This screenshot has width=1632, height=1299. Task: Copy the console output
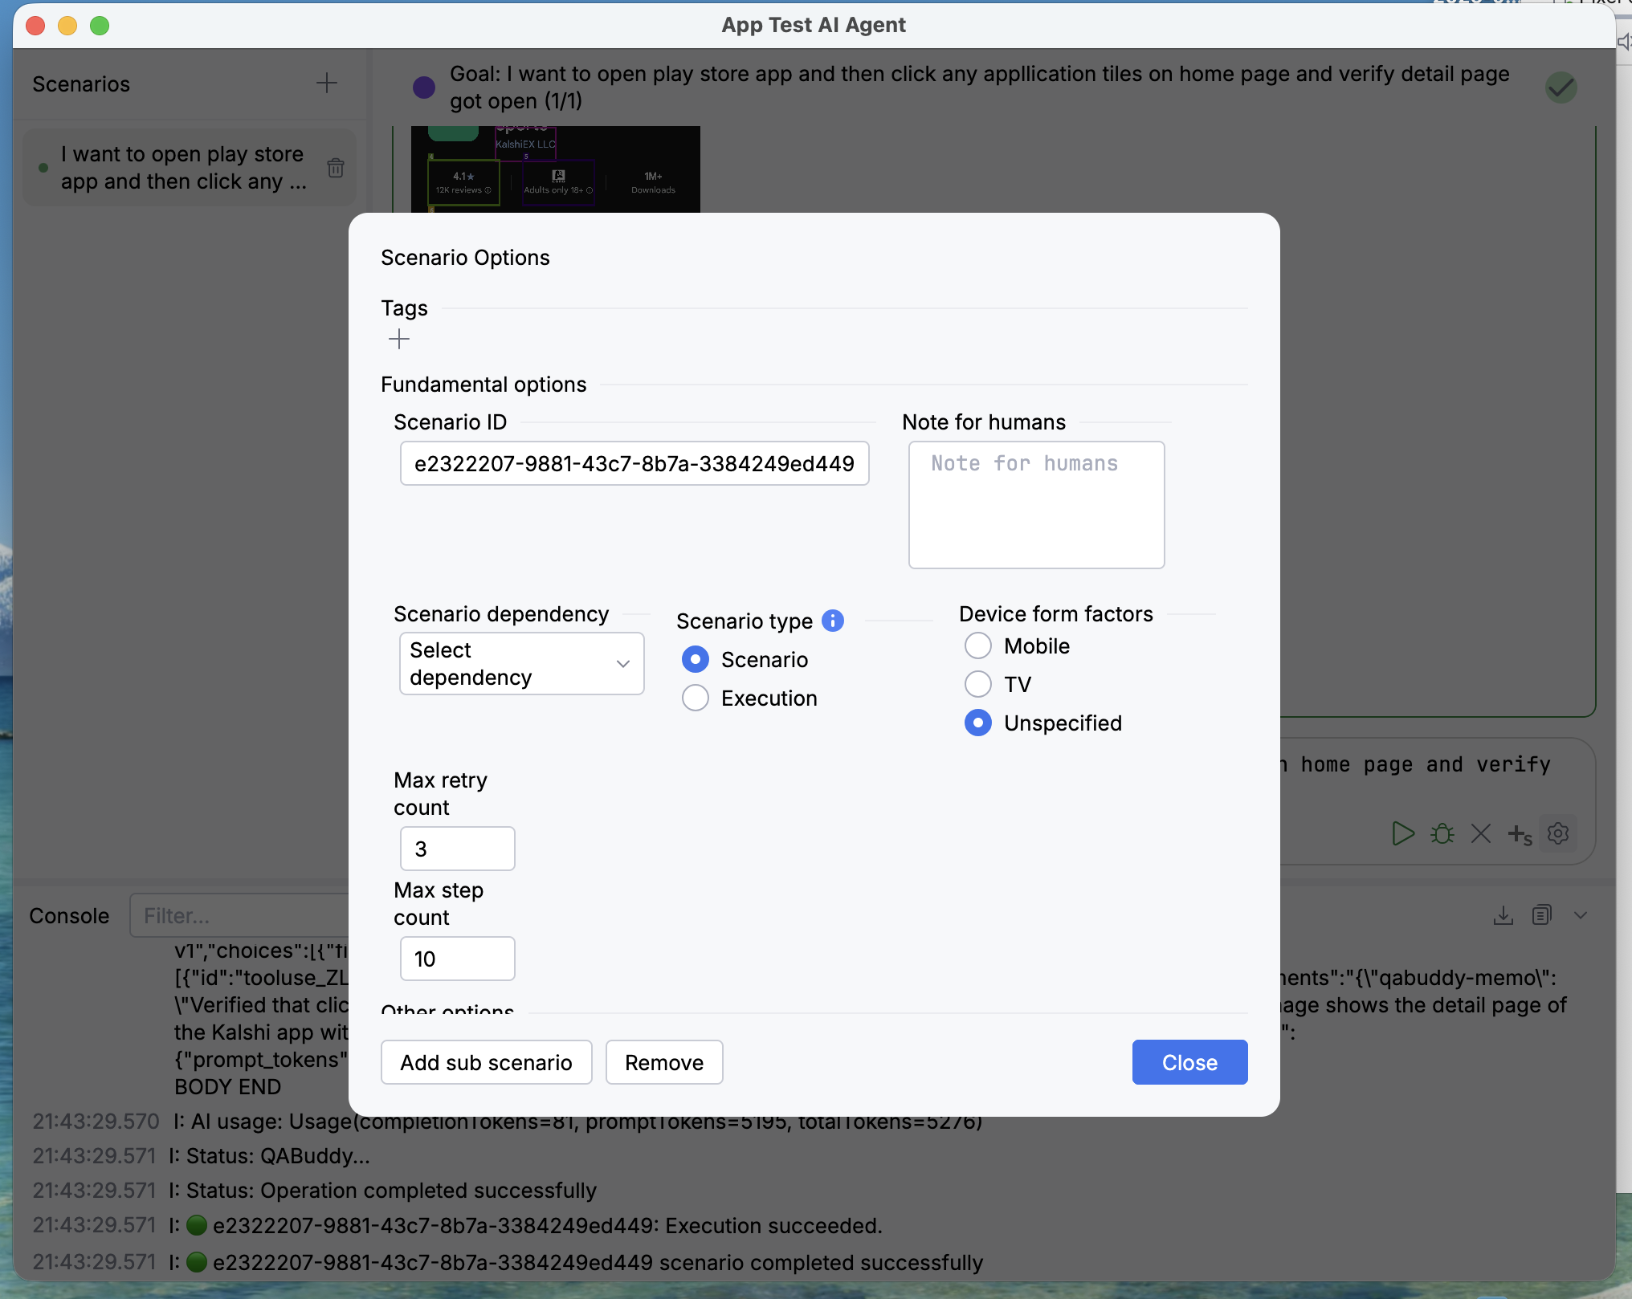(x=1541, y=915)
